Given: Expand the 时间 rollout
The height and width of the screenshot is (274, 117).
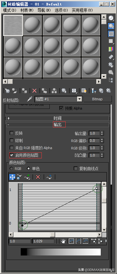Looking at the screenshot, I should pyautogui.click(x=57, y=118).
